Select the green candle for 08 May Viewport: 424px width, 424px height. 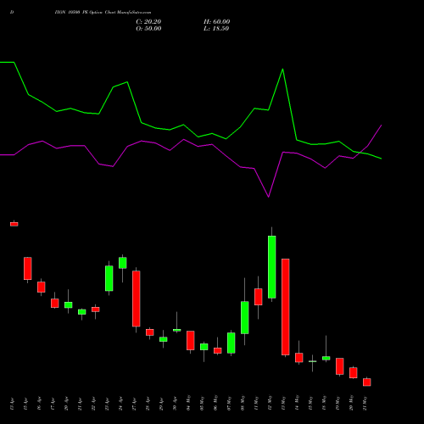click(245, 317)
